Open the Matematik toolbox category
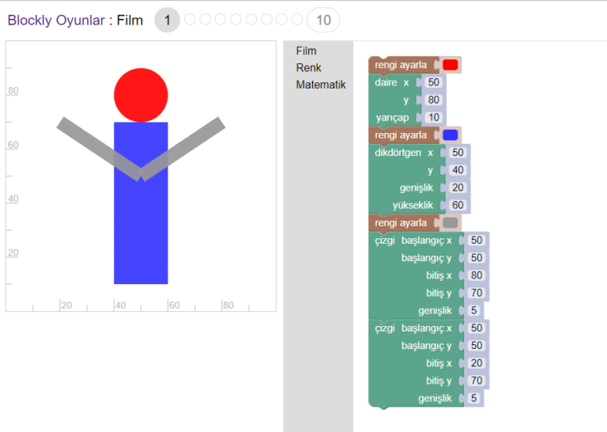Viewport: 607px width, 432px height. point(320,85)
